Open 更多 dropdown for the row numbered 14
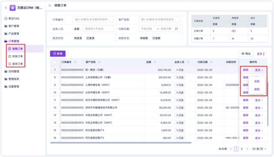Viewport: 274px width, 157px height. tap(259, 123)
